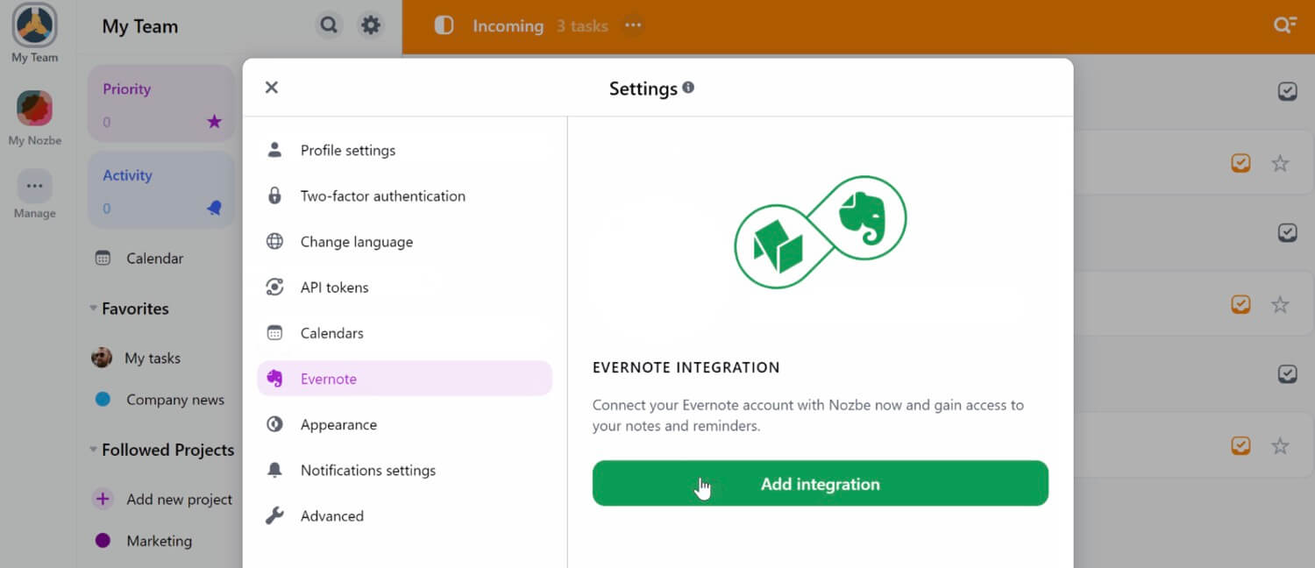
Task: Open the Manage ellipsis button
Action: pyautogui.click(x=34, y=186)
